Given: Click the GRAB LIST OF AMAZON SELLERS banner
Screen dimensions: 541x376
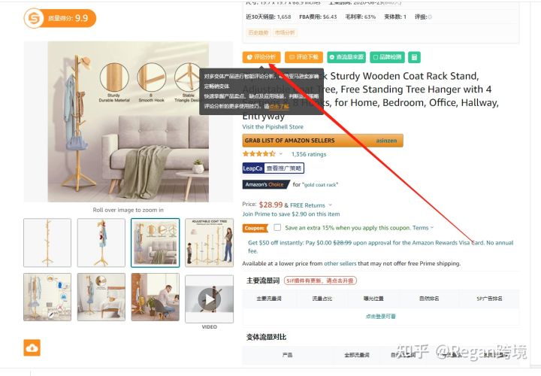Looking at the screenshot, I should coord(322,141).
